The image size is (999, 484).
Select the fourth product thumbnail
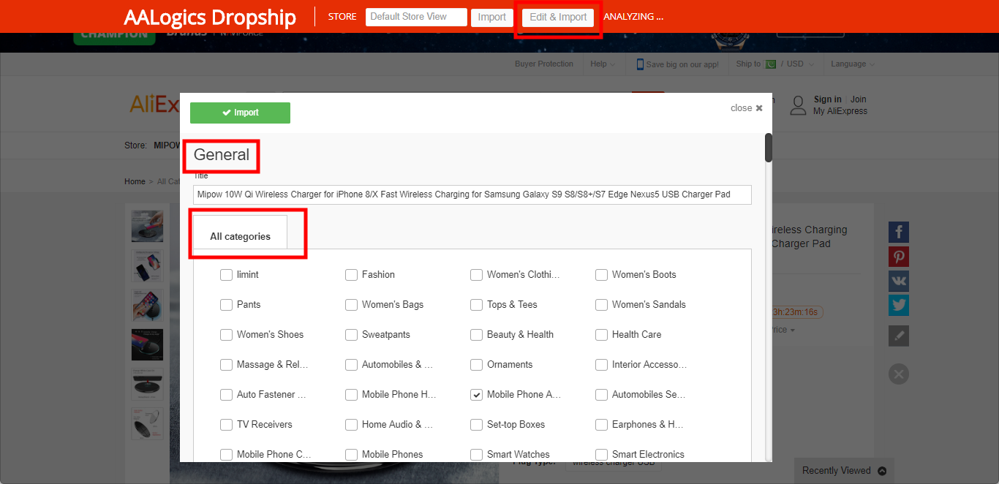147,344
